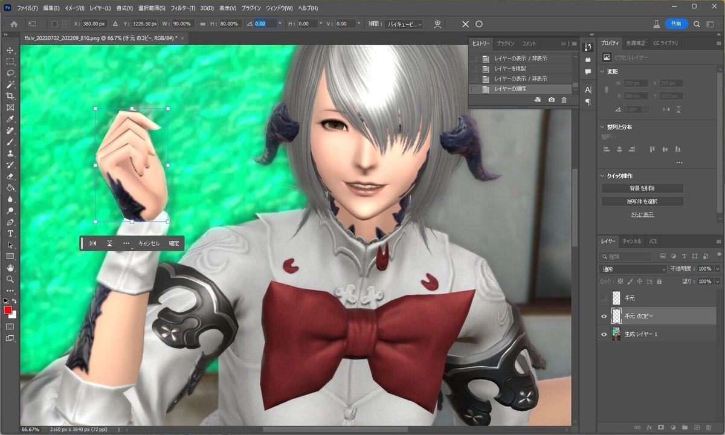Add a layer mask
The width and height of the screenshot is (725, 435).
[x=661, y=427]
